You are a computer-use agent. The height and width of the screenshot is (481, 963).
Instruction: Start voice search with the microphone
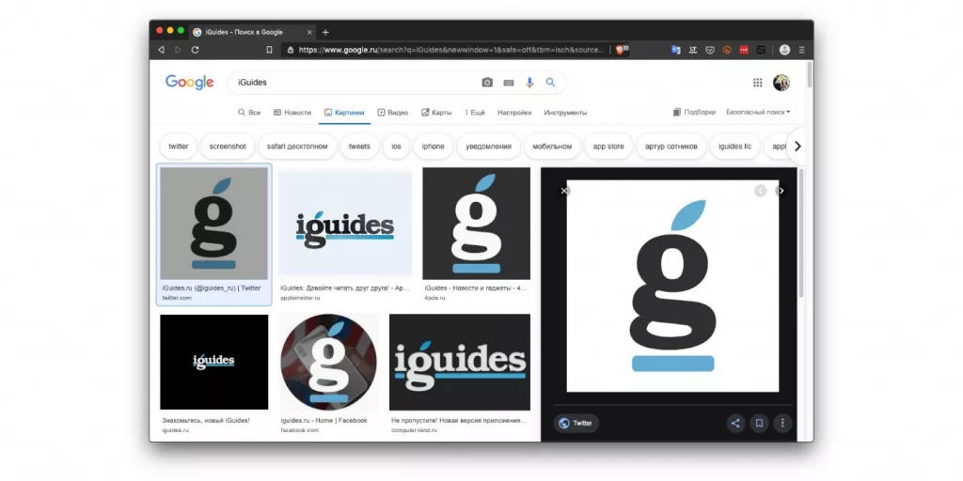click(529, 83)
